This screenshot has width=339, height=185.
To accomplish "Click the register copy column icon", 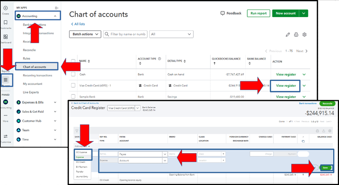I will [x=303, y=141].
